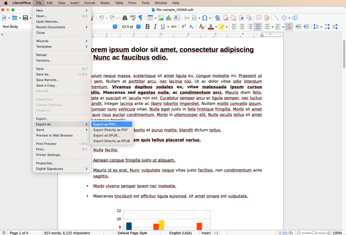The image size is (346, 235).
Task: Toggle formatting marks pilcrow icon
Action: click(141, 18)
